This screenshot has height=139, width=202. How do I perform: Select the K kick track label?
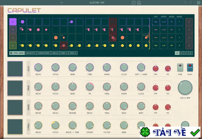[13, 22]
